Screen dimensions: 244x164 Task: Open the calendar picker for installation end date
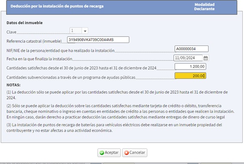[x=206, y=58]
